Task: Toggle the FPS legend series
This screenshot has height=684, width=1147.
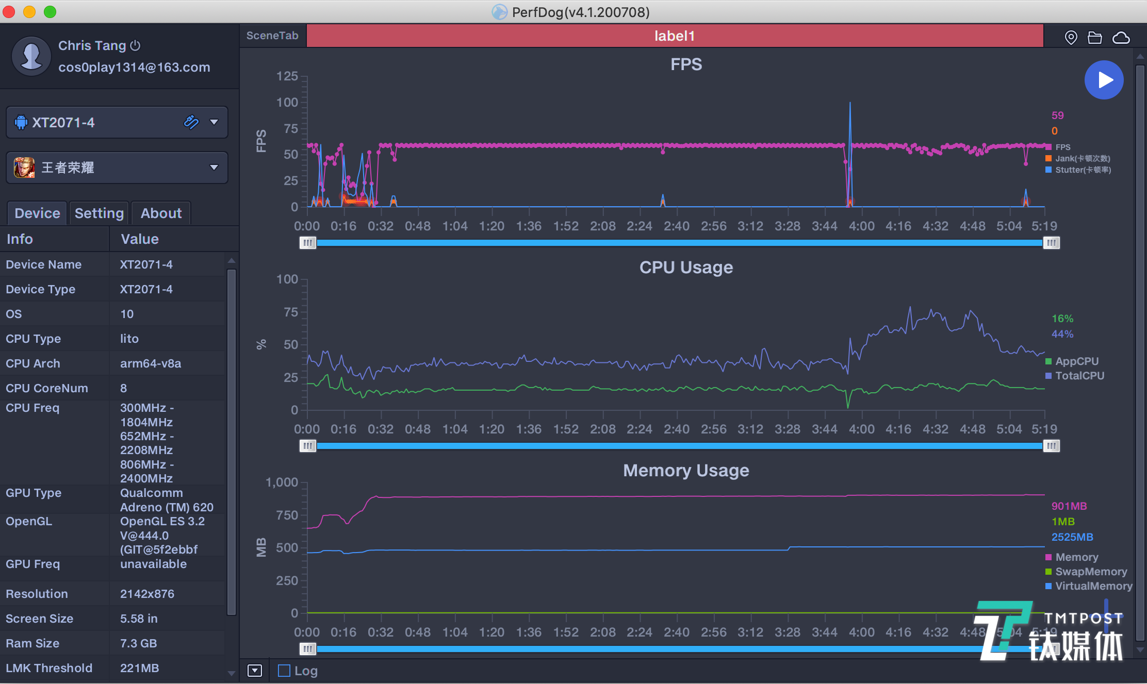Action: (x=1062, y=147)
